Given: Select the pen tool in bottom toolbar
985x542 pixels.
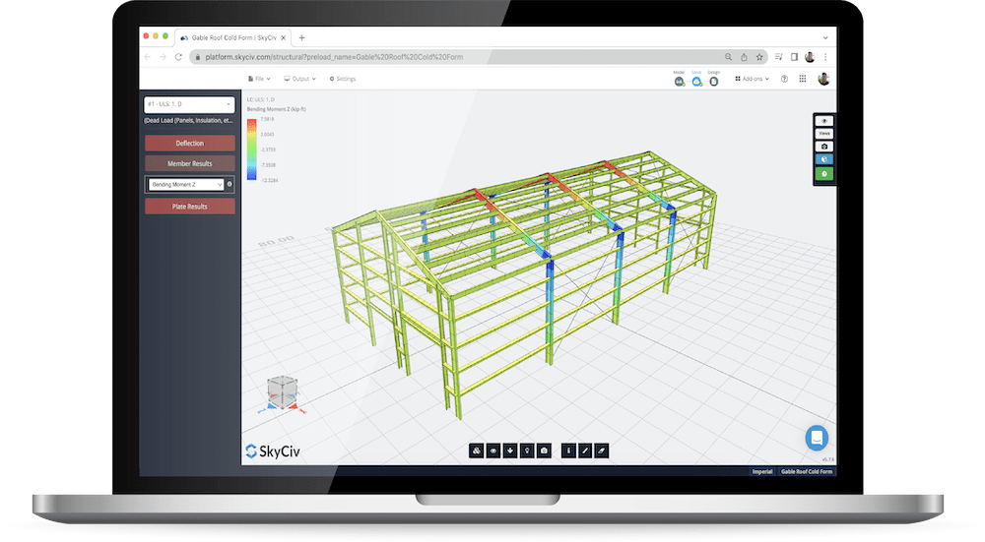Looking at the screenshot, I should pos(585,451).
